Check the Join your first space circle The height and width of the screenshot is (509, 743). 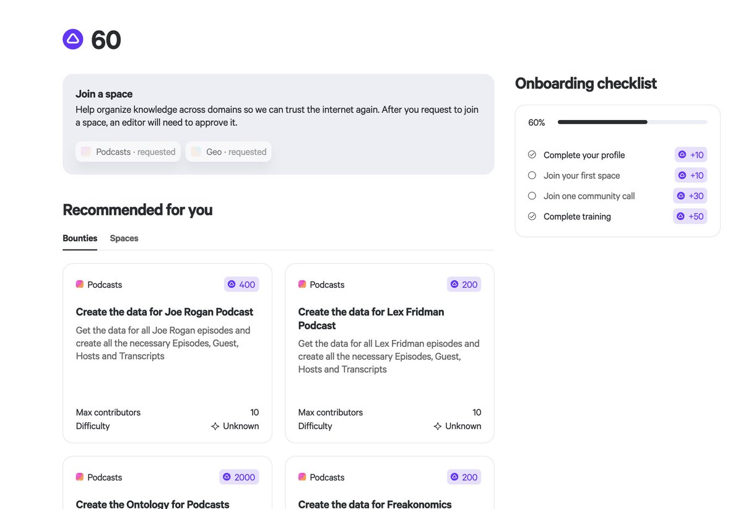(x=532, y=175)
